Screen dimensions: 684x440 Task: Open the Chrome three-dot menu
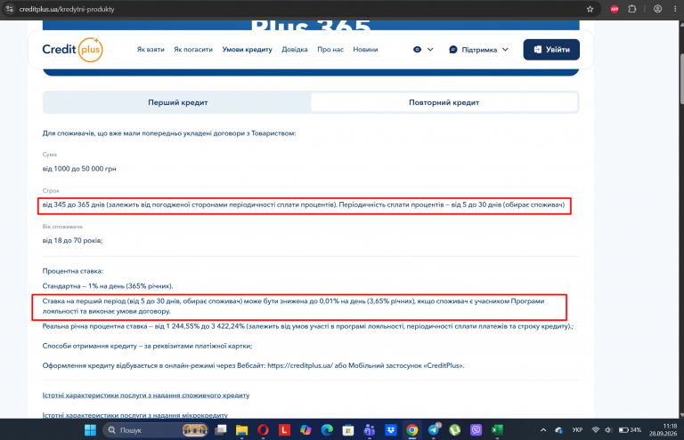[675, 9]
